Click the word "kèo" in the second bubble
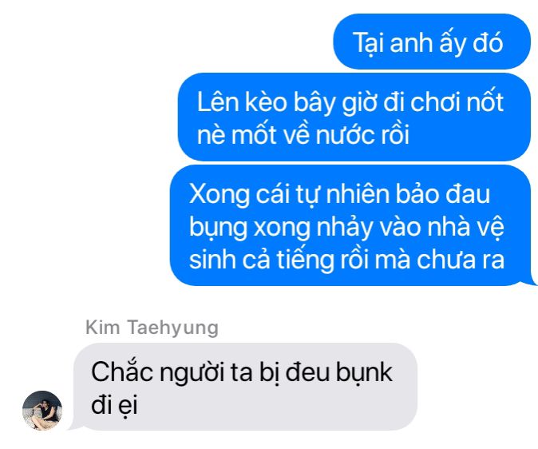This screenshot has width=538, height=449. pyautogui.click(x=266, y=102)
